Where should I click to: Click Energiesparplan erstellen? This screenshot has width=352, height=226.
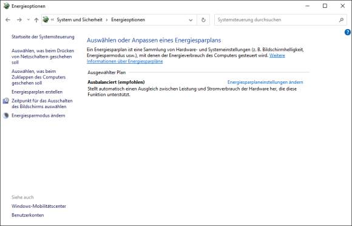click(37, 92)
